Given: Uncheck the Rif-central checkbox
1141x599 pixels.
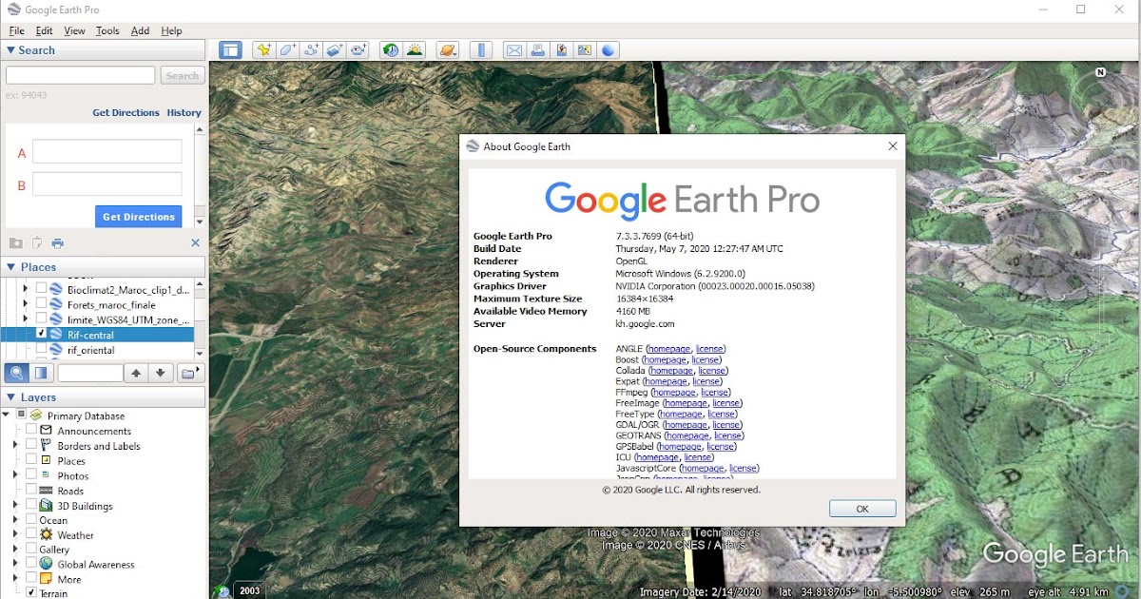Looking at the screenshot, I should tap(41, 335).
